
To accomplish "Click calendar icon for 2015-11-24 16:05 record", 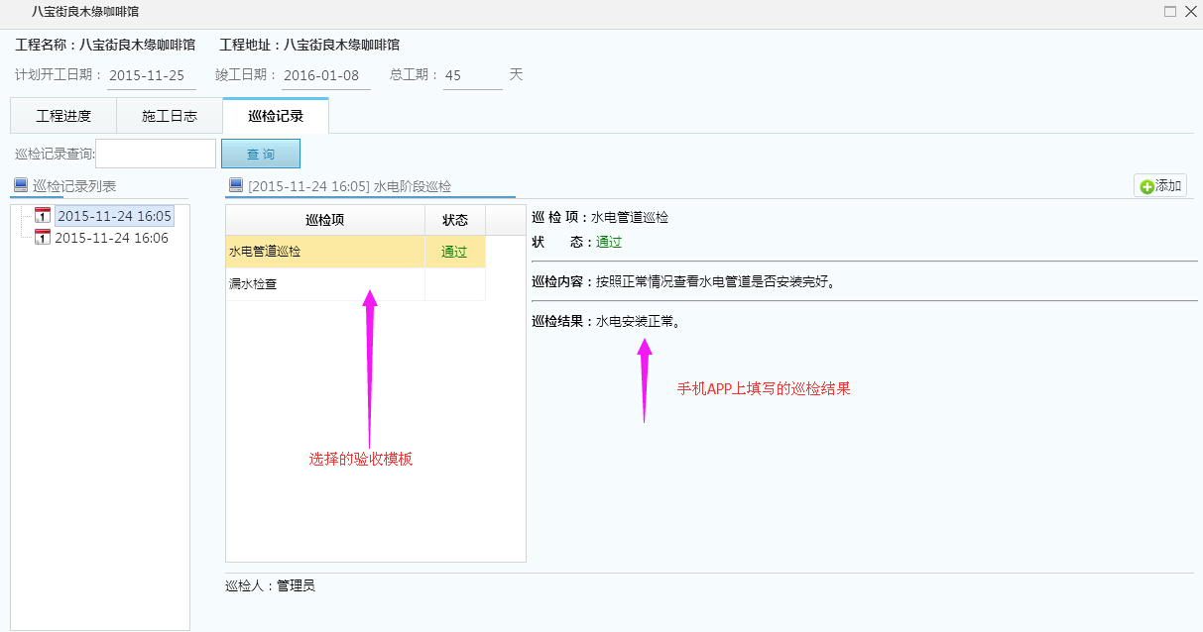I will coord(43,215).
